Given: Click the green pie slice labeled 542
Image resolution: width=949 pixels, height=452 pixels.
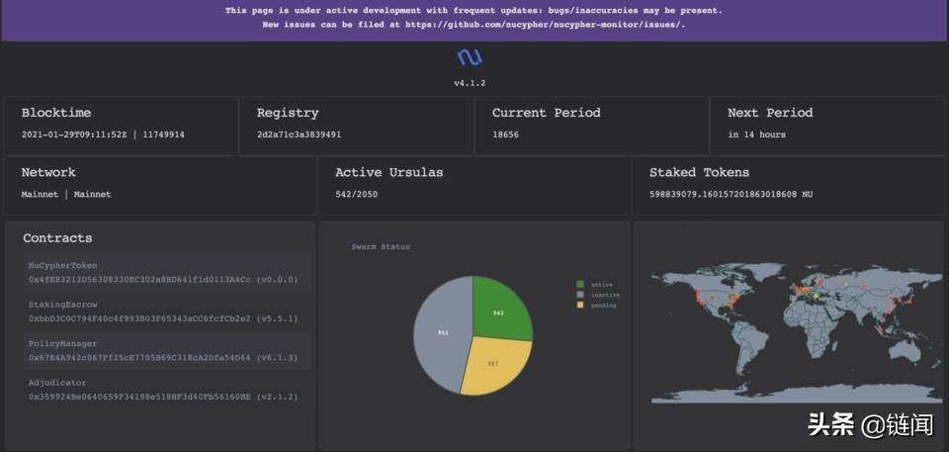Looking at the screenshot, I should (x=499, y=311).
